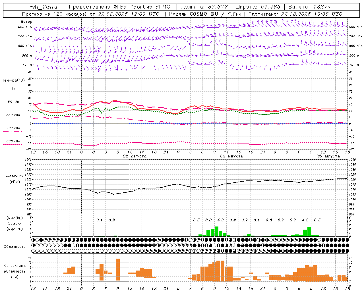Click the '23 августа' date label
Image resolution: width=364 pixels, height=291 pixels.
(x=135, y=156)
